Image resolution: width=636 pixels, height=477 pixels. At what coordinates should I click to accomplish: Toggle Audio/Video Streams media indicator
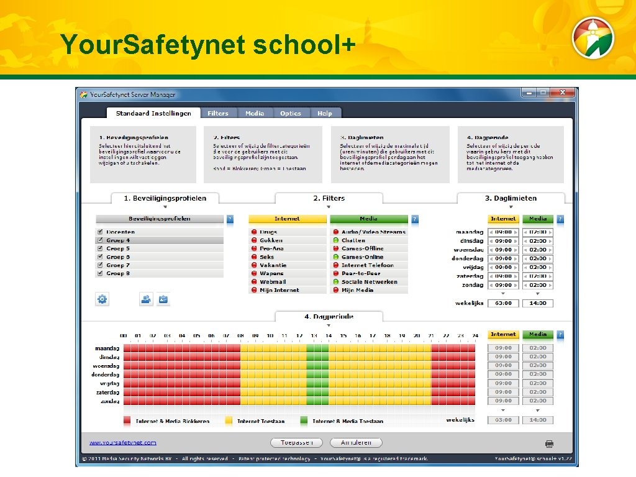(336, 232)
